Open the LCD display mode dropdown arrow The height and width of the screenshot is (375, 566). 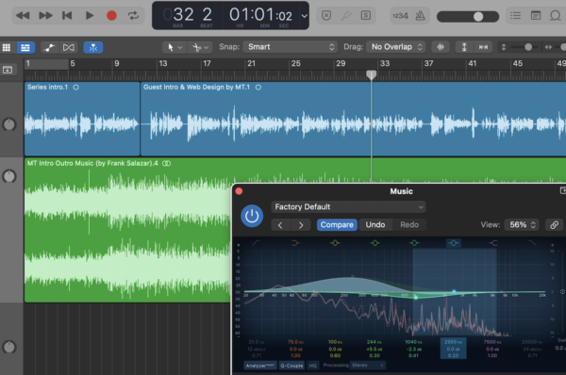pos(305,16)
